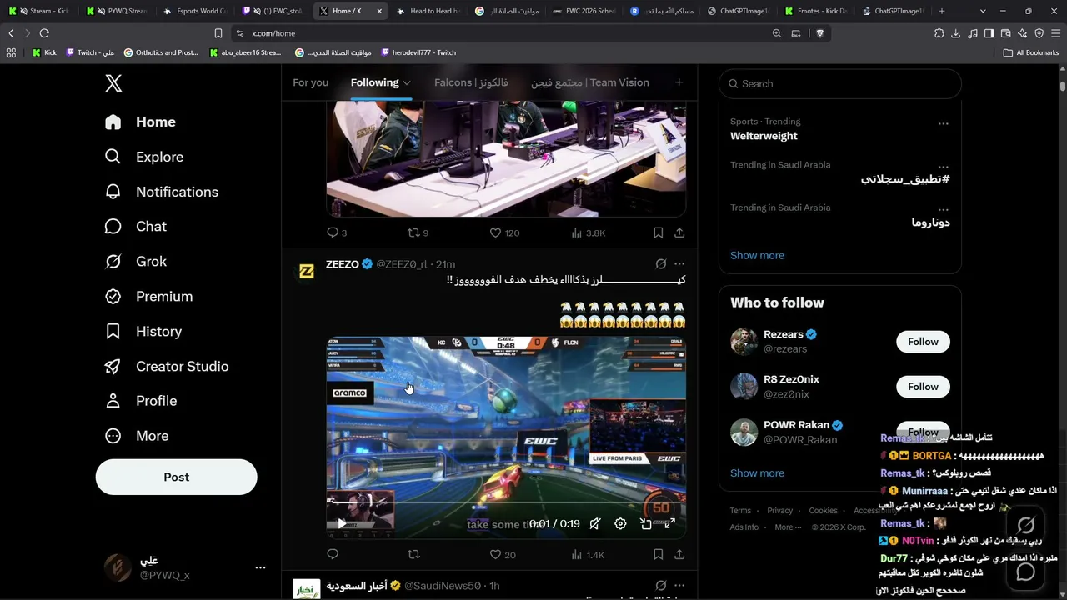This screenshot has width=1067, height=600.
Task: Open the Kick bookmark in bookmarks bar
Action: click(45, 52)
